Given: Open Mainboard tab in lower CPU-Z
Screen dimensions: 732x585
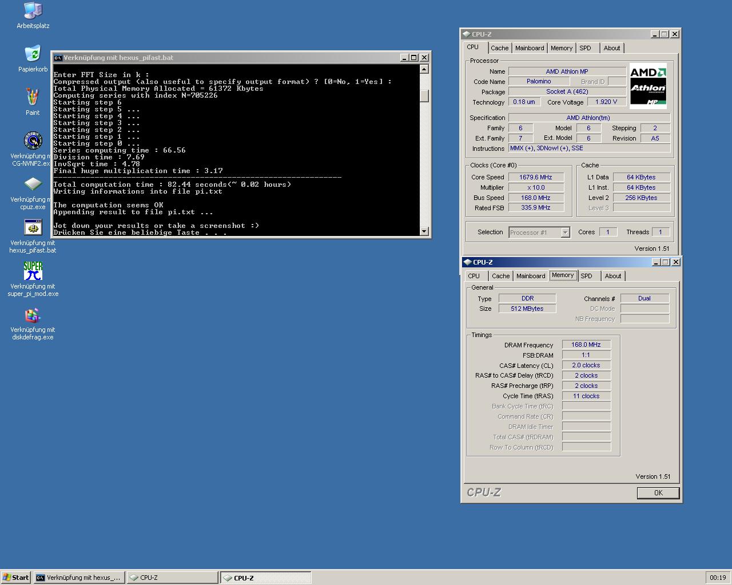Looking at the screenshot, I should pyautogui.click(x=531, y=276).
